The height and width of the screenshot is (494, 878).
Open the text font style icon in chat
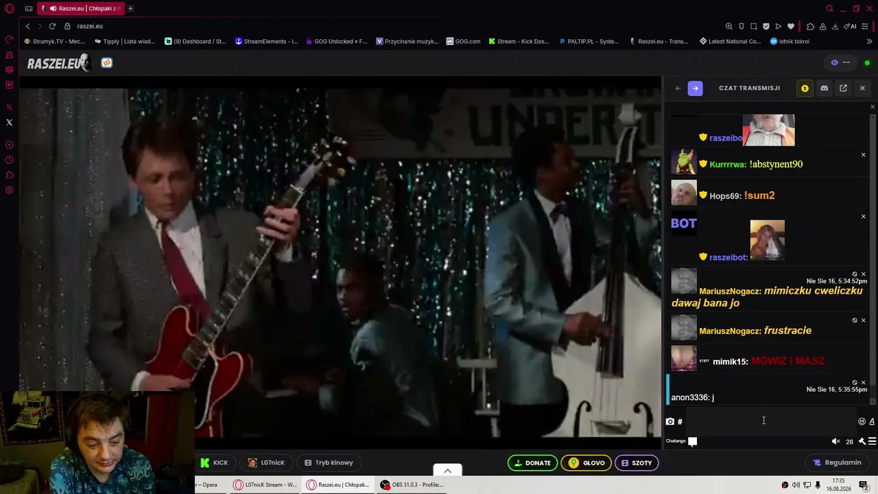pyautogui.click(x=872, y=421)
